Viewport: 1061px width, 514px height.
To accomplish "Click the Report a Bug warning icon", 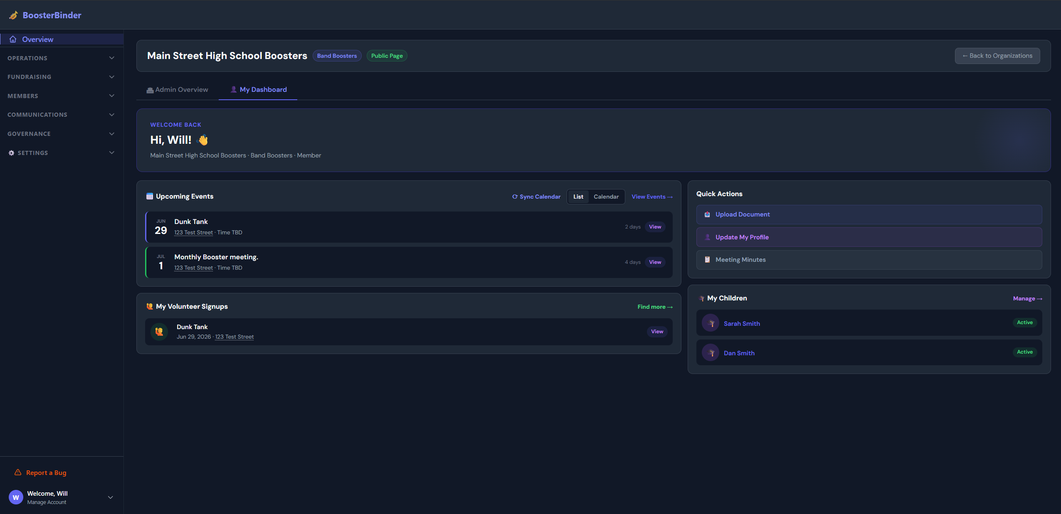I will tap(18, 472).
